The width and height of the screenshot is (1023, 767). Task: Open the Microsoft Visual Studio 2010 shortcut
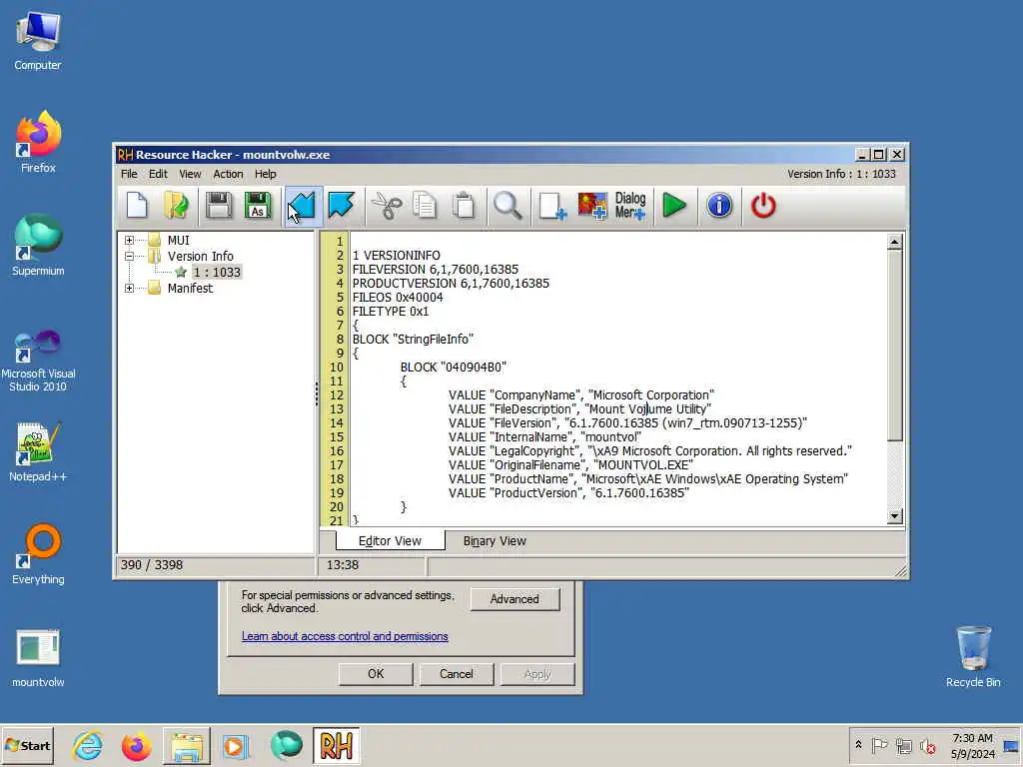38,361
